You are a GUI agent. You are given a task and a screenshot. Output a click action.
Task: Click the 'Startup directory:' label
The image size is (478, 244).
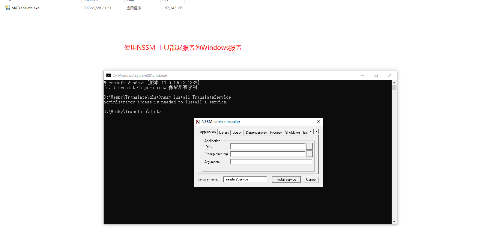[x=217, y=154]
